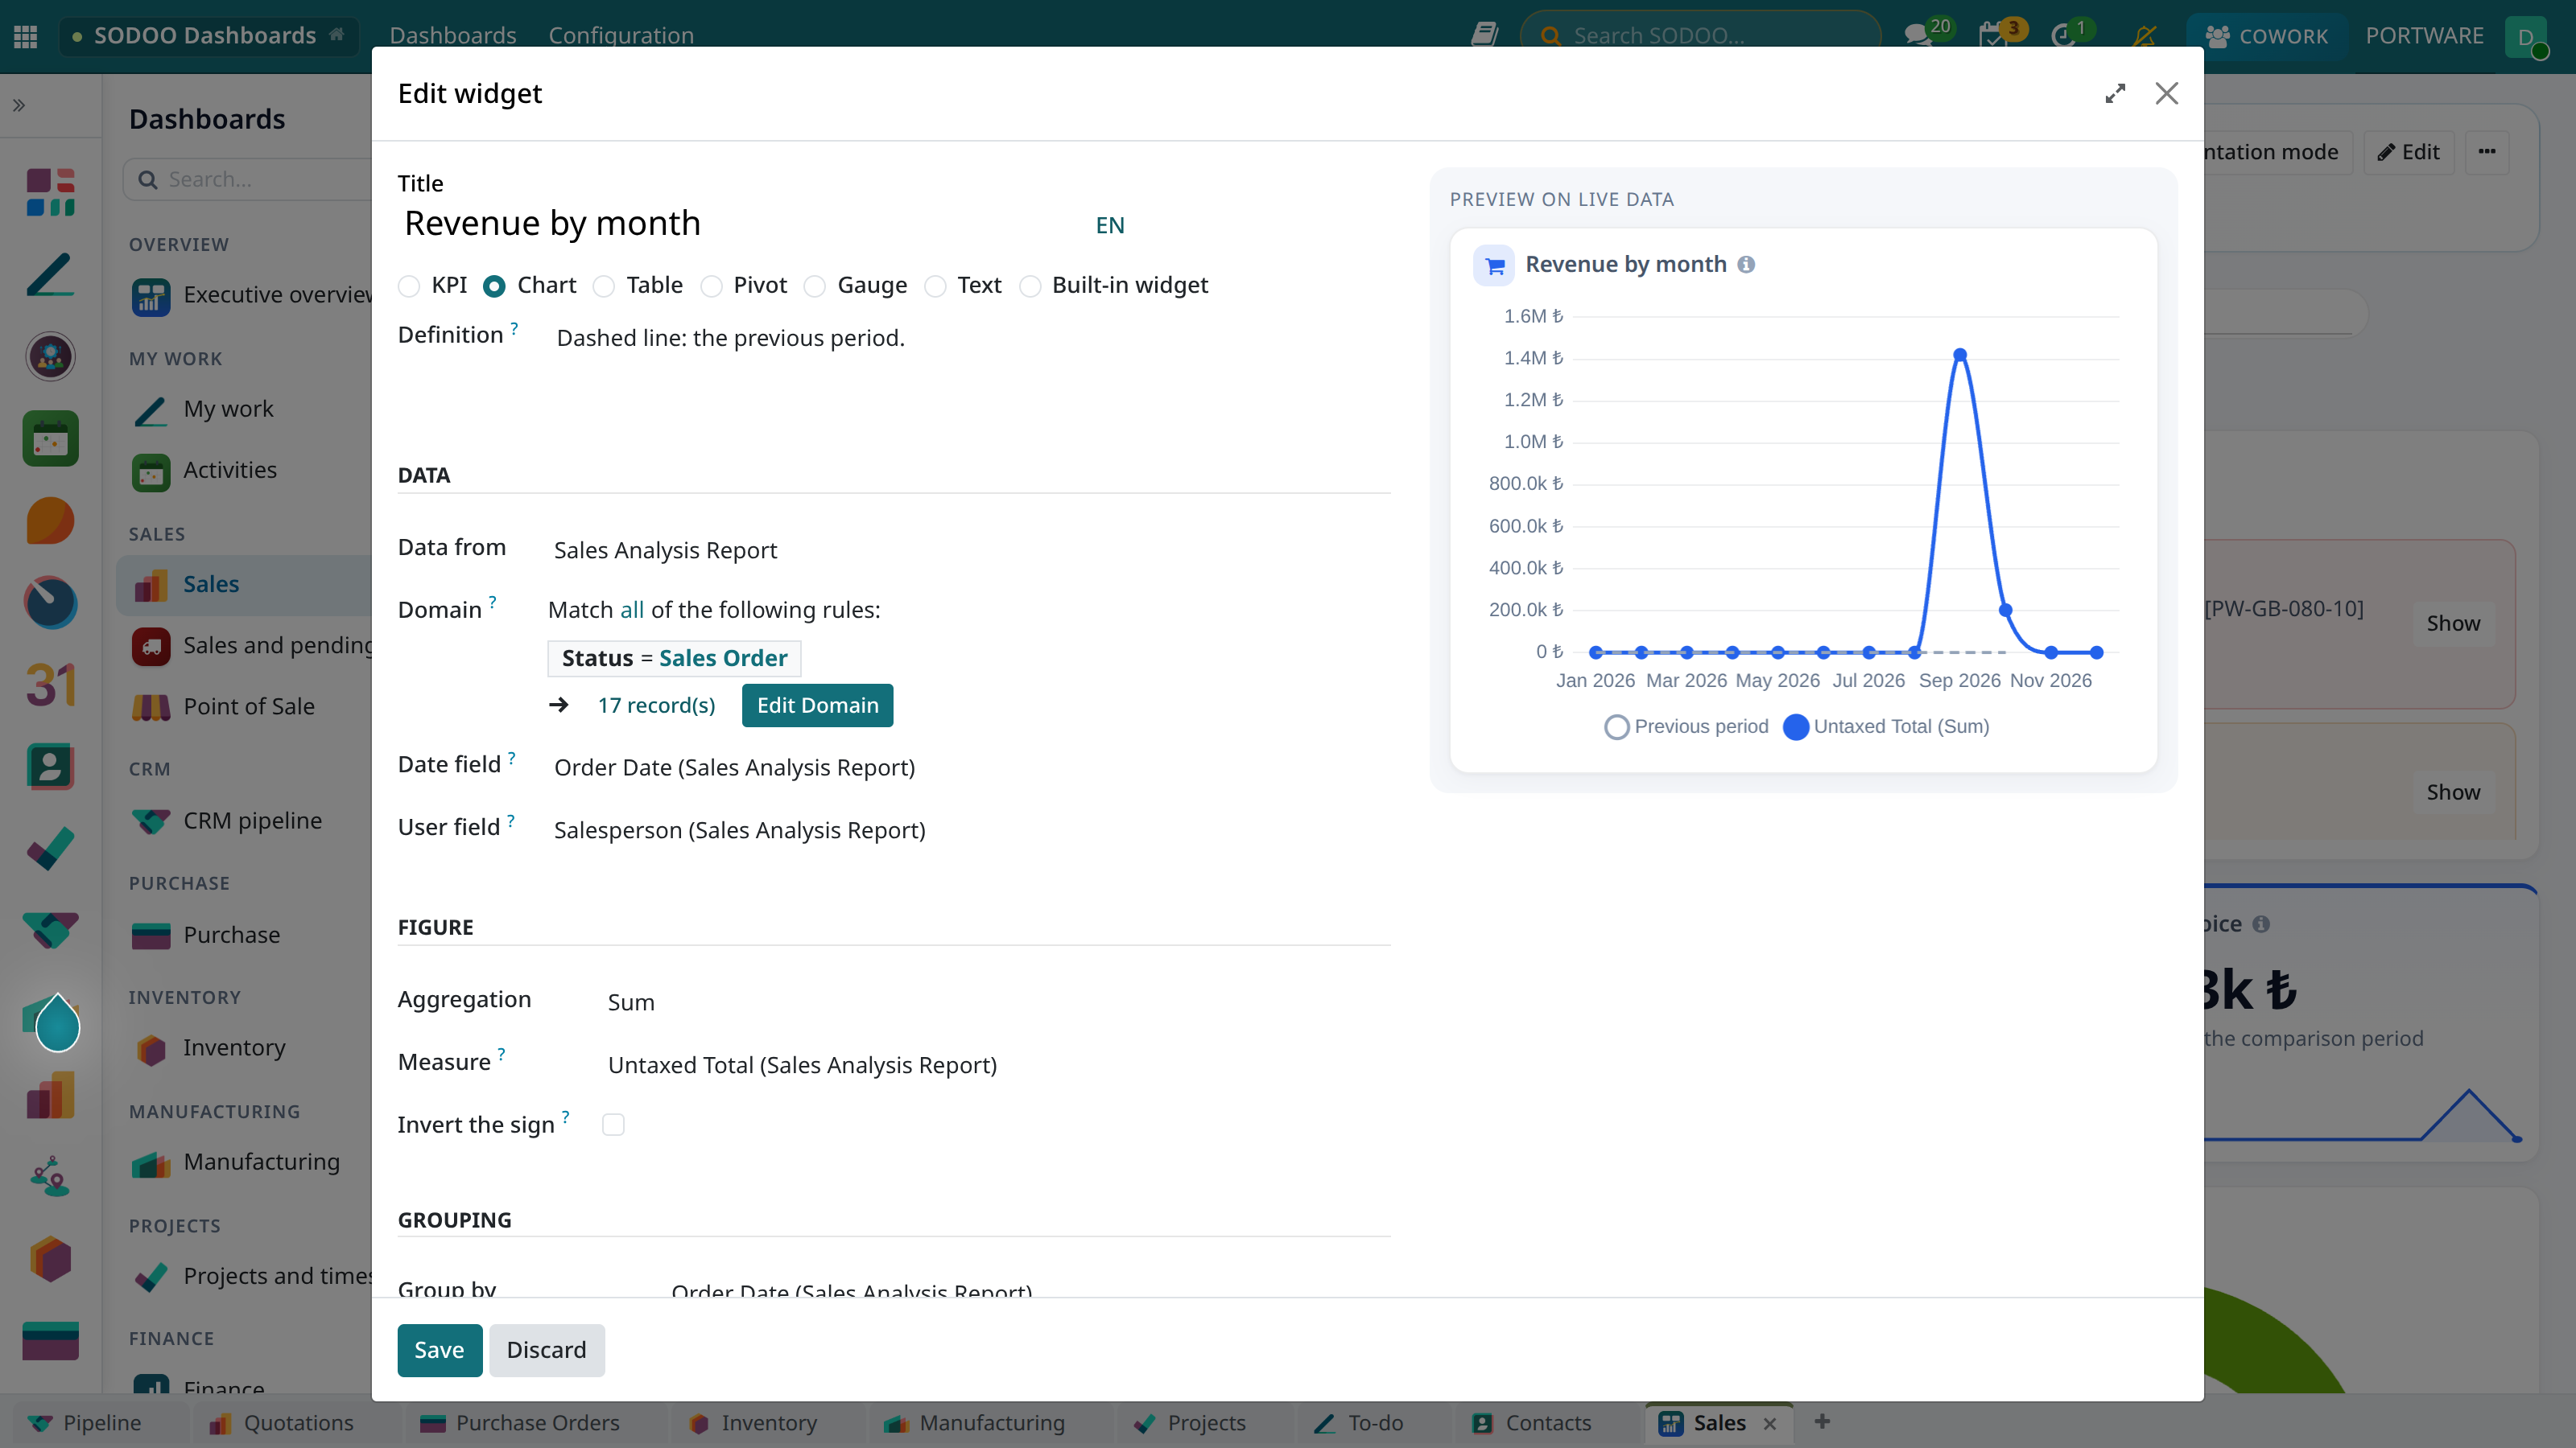2576x1448 pixels.
Task: Select the Table widget type radio
Action: 604,286
